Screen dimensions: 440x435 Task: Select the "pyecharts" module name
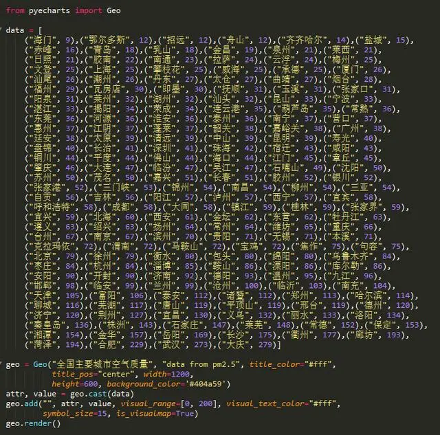[49, 11]
